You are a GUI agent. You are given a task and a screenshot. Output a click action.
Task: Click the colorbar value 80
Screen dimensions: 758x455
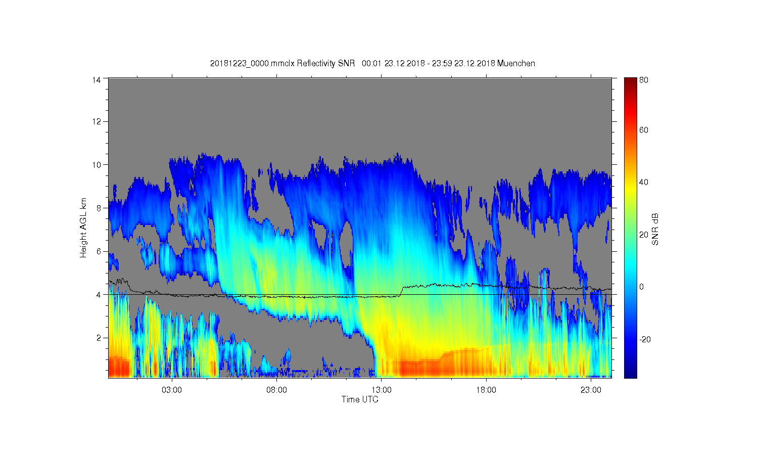point(644,80)
